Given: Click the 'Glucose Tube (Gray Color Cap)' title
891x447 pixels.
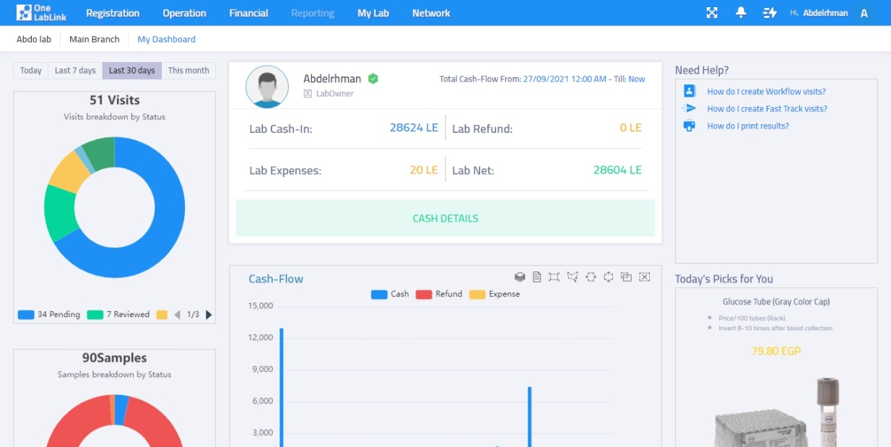Looking at the screenshot, I should [776, 302].
